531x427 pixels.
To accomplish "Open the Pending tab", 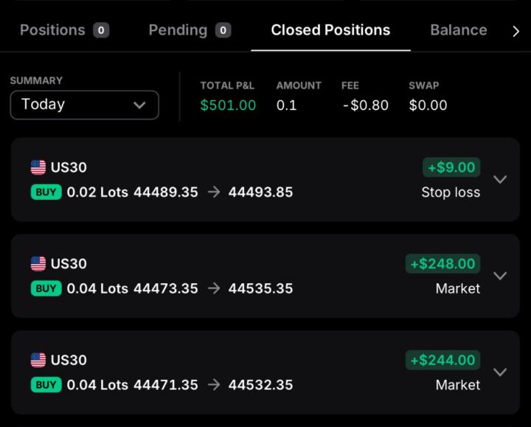I will pos(190,30).
